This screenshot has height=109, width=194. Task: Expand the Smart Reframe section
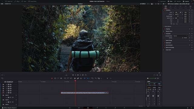point(168,26)
